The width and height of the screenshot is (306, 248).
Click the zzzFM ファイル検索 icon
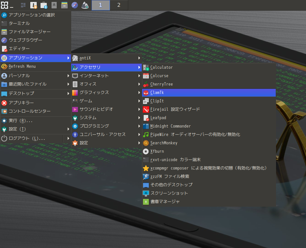pos(146,177)
